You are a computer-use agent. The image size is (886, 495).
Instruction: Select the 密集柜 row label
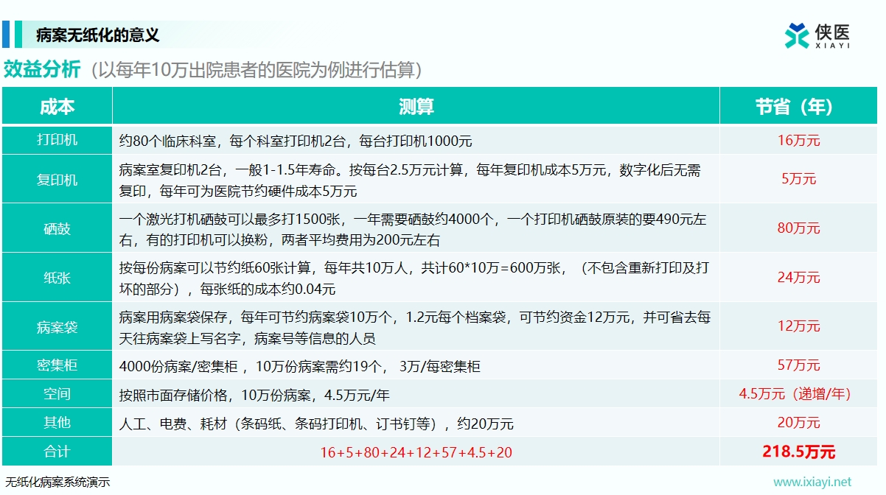click(57, 365)
